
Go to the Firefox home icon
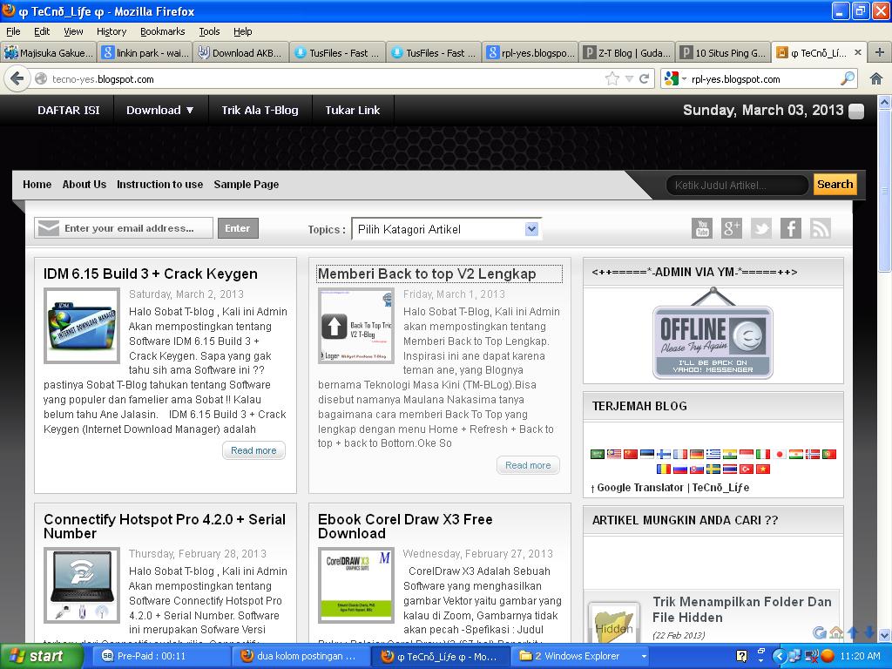[x=876, y=78]
